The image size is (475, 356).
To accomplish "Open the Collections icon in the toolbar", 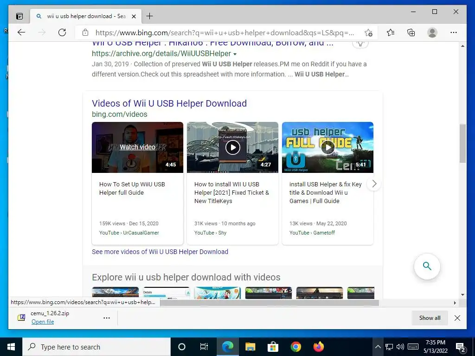I will (411, 32).
